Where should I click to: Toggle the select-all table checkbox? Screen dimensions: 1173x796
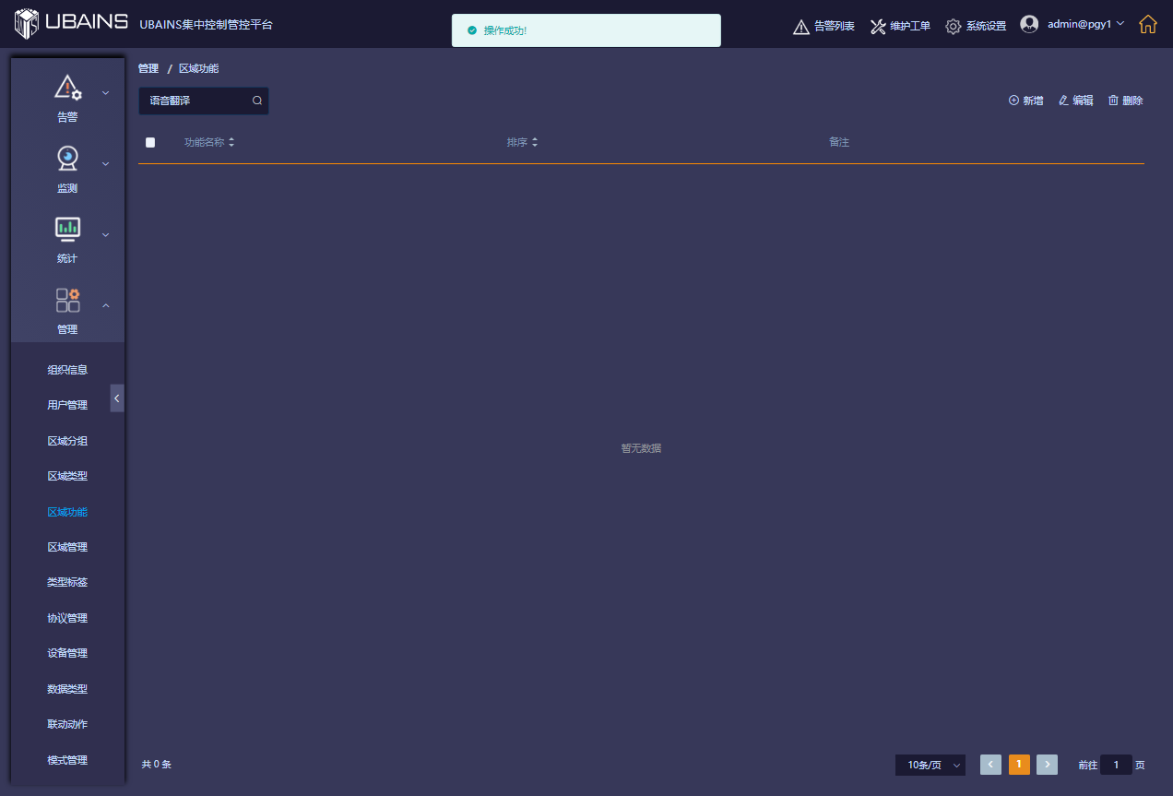click(x=150, y=142)
